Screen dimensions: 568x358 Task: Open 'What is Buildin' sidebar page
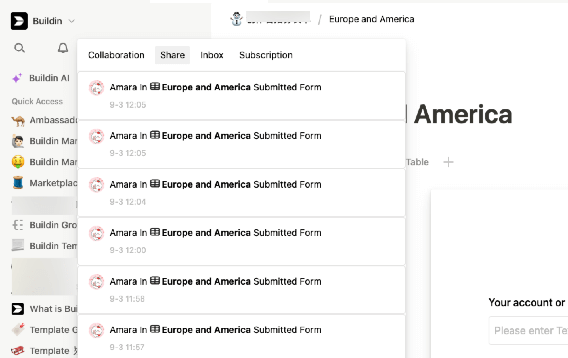point(53,309)
